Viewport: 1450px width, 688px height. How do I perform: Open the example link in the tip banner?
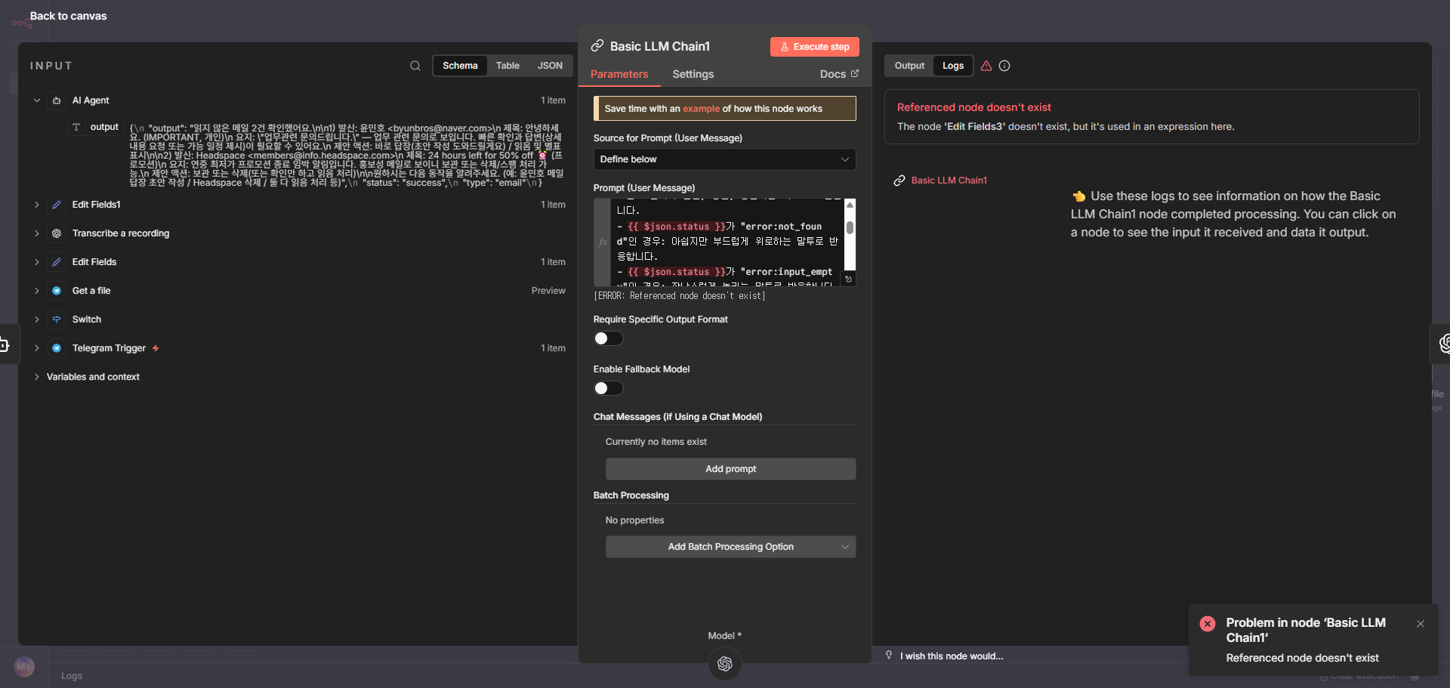pos(702,109)
